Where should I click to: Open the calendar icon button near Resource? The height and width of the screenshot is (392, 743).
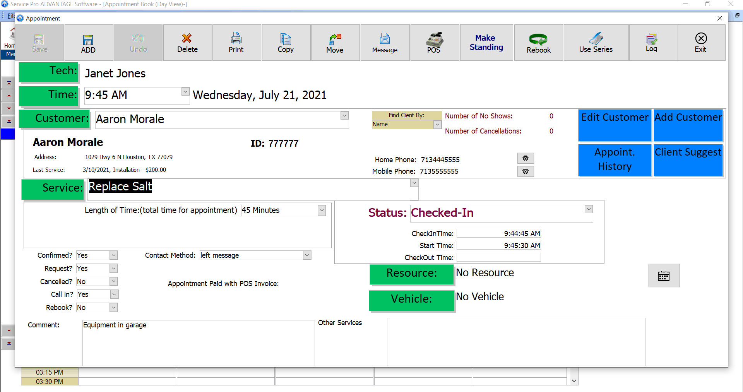664,276
